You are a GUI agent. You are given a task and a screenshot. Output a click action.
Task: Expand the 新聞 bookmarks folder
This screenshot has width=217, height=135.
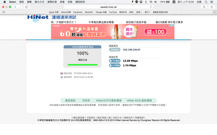[x=139, y=12]
